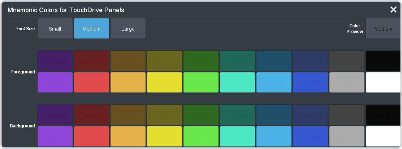Select DarkGreen Foreground swatch
402x149 pixels.
[201, 61]
